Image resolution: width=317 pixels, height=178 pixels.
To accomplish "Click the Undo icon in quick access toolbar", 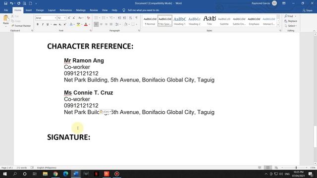I will coord(11,3).
